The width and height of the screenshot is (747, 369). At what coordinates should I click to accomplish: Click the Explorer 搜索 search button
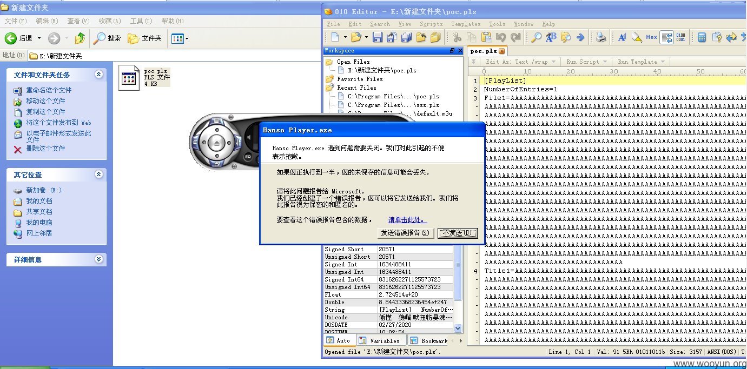(107, 38)
